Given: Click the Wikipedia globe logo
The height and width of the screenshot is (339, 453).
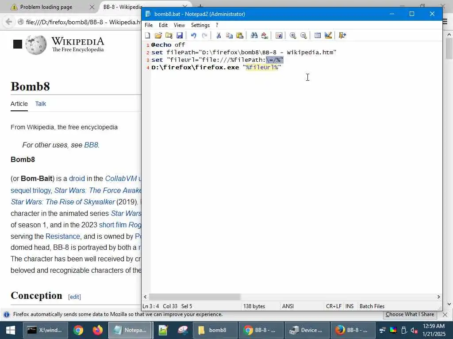Looking at the screenshot, I should coord(36,45).
